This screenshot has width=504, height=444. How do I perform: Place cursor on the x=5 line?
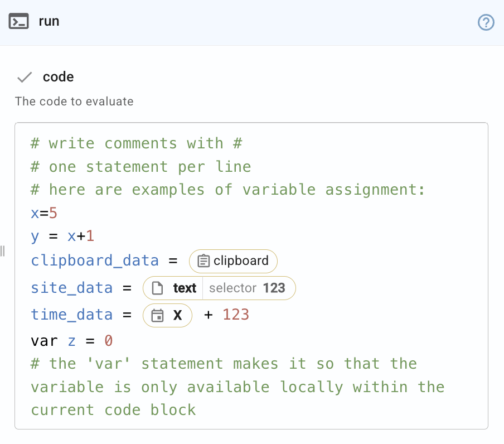point(45,214)
